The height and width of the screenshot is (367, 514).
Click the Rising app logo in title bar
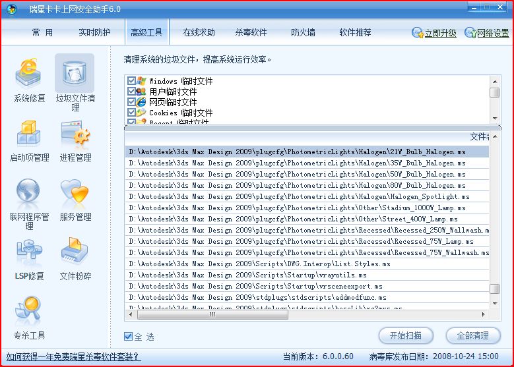click(12, 9)
